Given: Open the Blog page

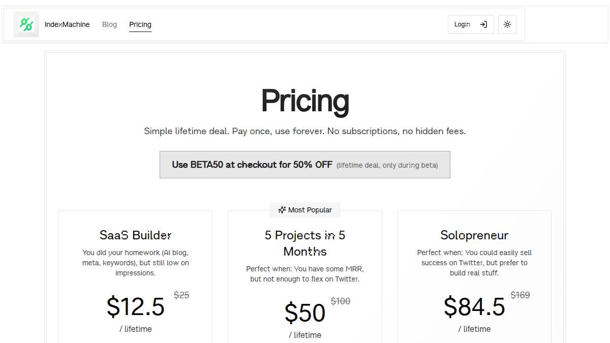Looking at the screenshot, I should pyautogui.click(x=109, y=24).
